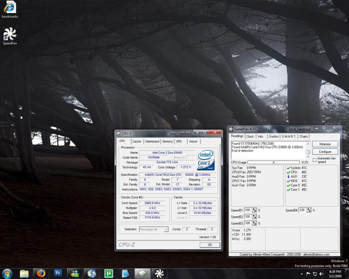Open SpeedFan's Configure button
349x279 pixels.
(x=325, y=152)
